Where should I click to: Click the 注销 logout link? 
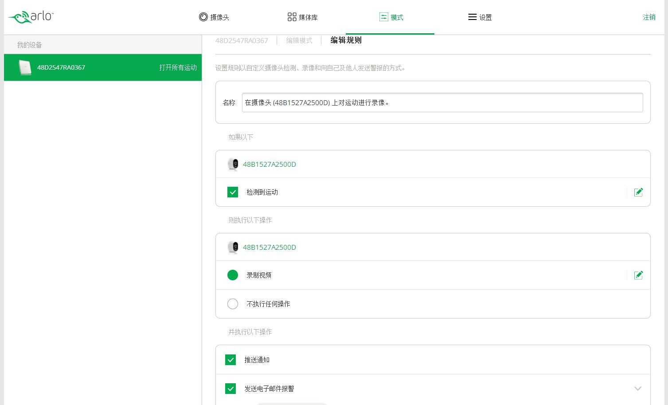(649, 17)
